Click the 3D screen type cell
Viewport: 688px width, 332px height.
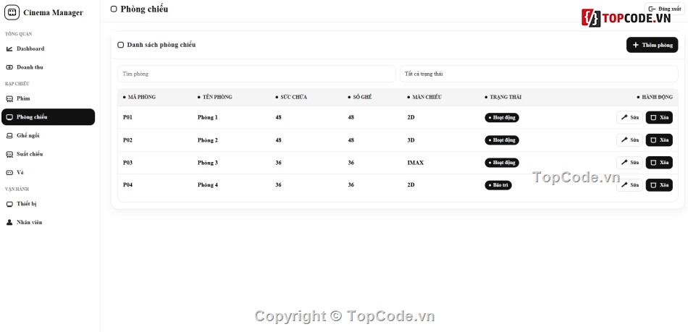tap(411, 140)
